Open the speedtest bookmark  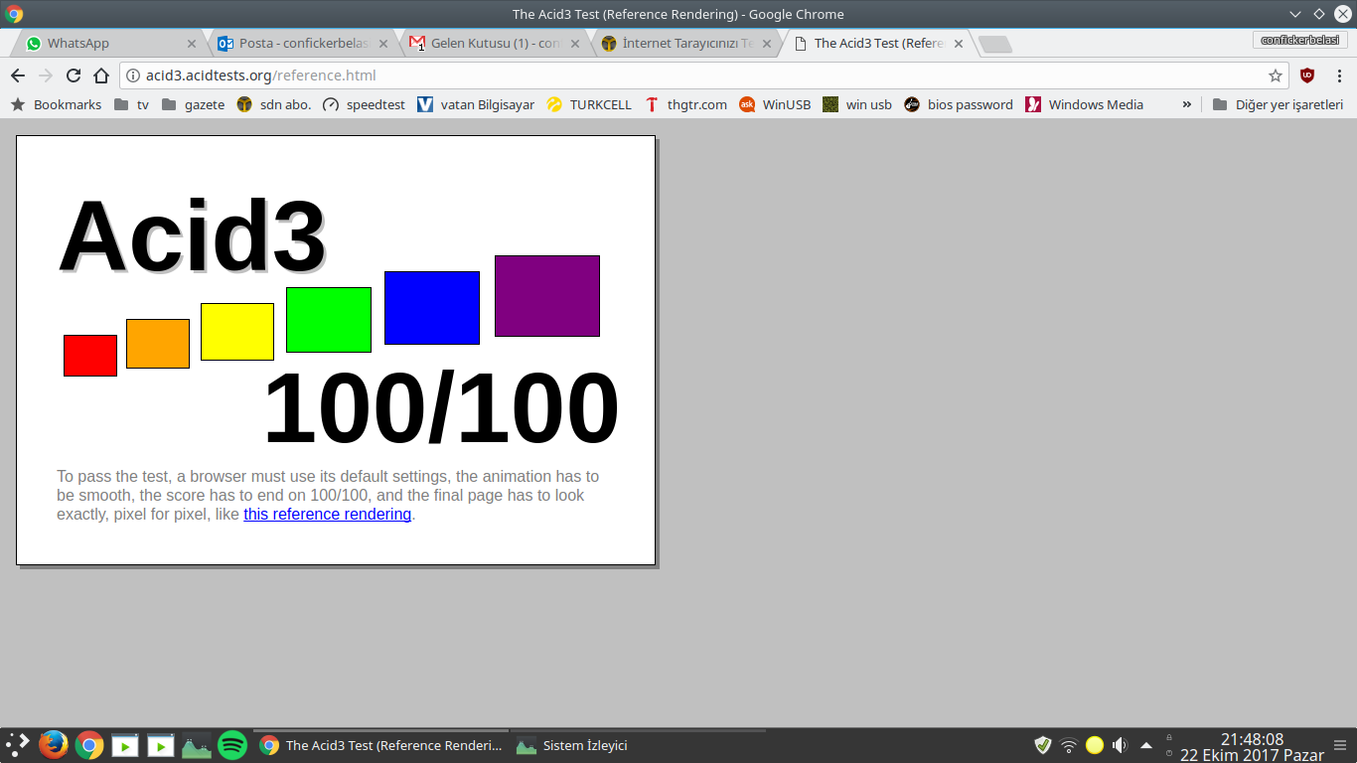click(364, 104)
